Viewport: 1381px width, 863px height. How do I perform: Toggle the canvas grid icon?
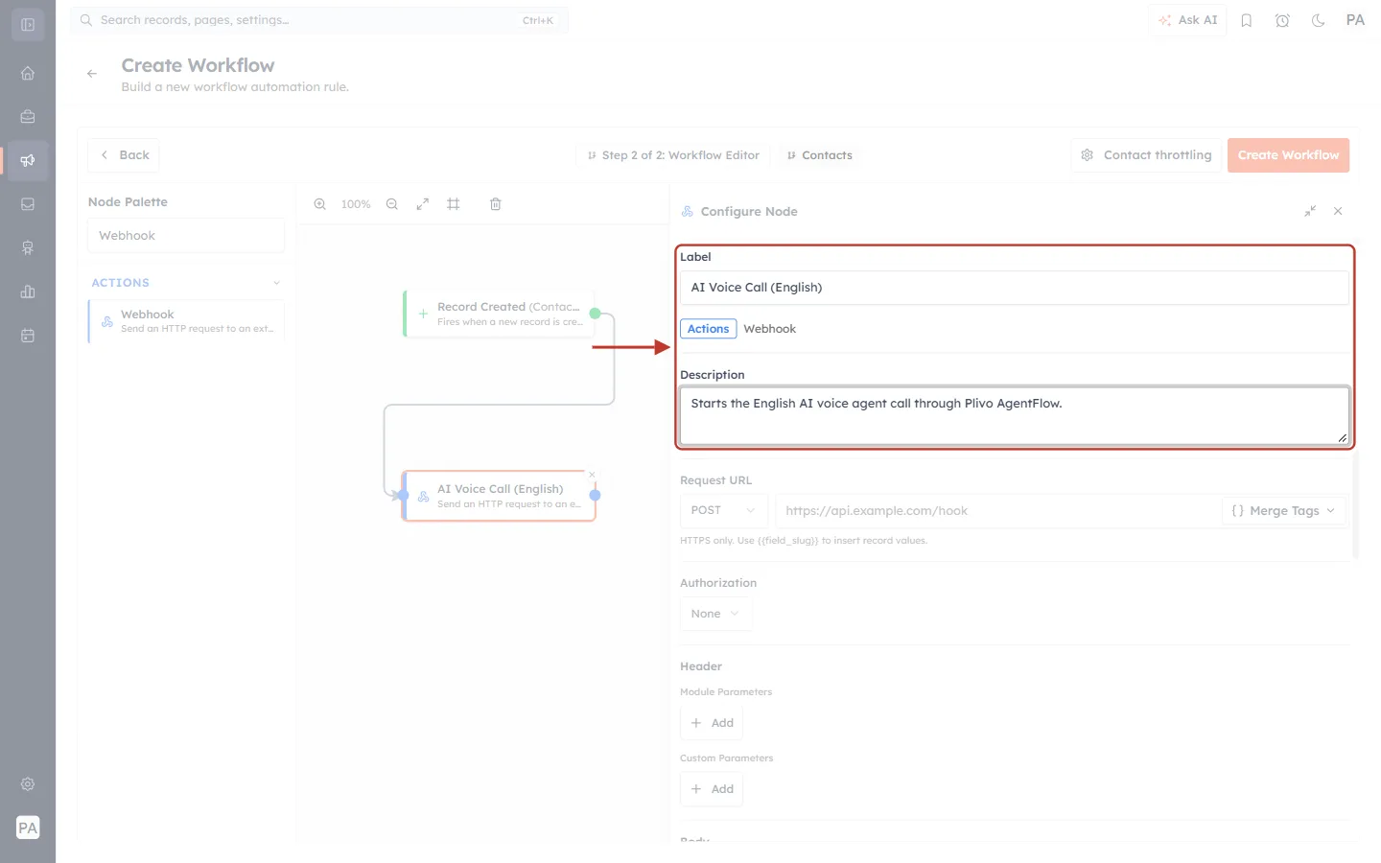click(454, 204)
